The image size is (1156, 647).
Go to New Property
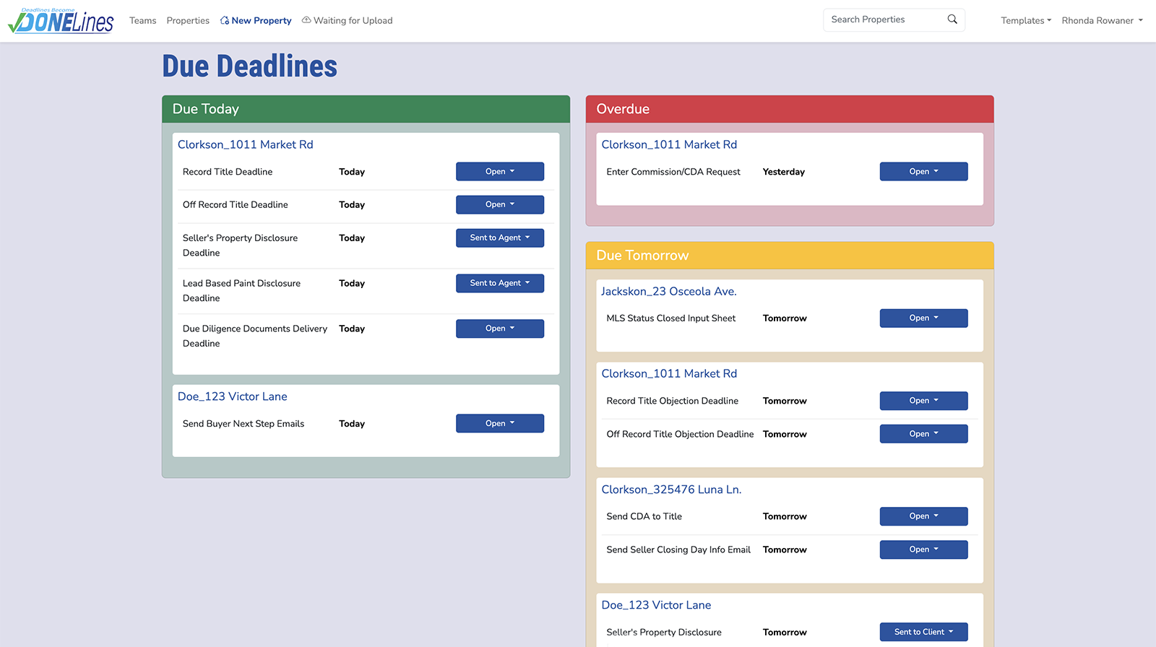pos(256,21)
